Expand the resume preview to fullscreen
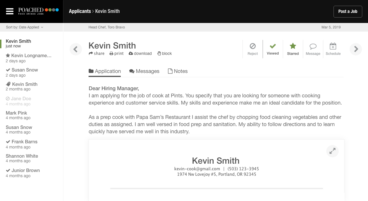This screenshot has height=201, width=368. [x=332, y=151]
